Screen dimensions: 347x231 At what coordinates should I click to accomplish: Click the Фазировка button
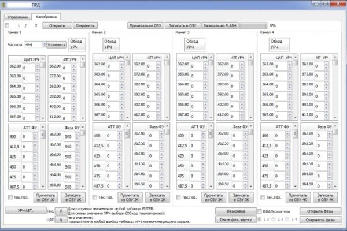pos(236,211)
